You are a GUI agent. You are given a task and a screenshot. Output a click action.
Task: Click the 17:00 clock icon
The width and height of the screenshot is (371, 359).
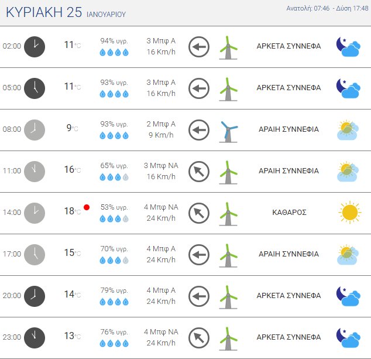coord(35,254)
